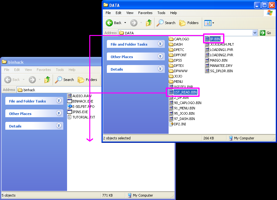Select 90_CAPLOGO.BIN file

[x=185, y=103]
